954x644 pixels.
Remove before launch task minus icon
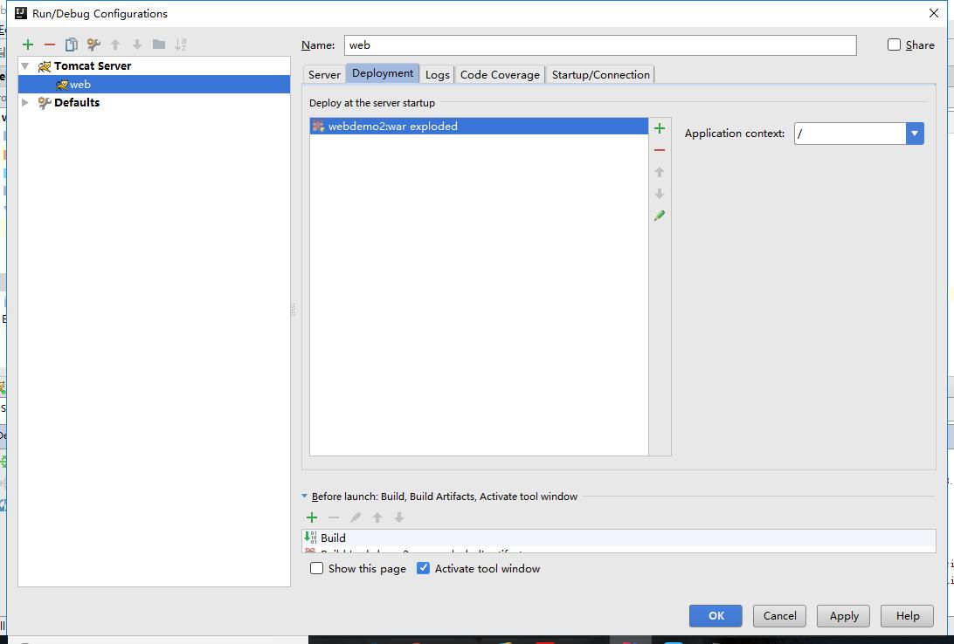[x=334, y=517]
